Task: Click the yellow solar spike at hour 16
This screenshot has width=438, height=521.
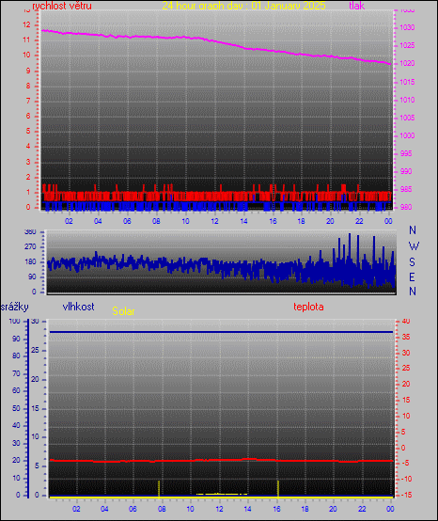Action: click(x=278, y=488)
